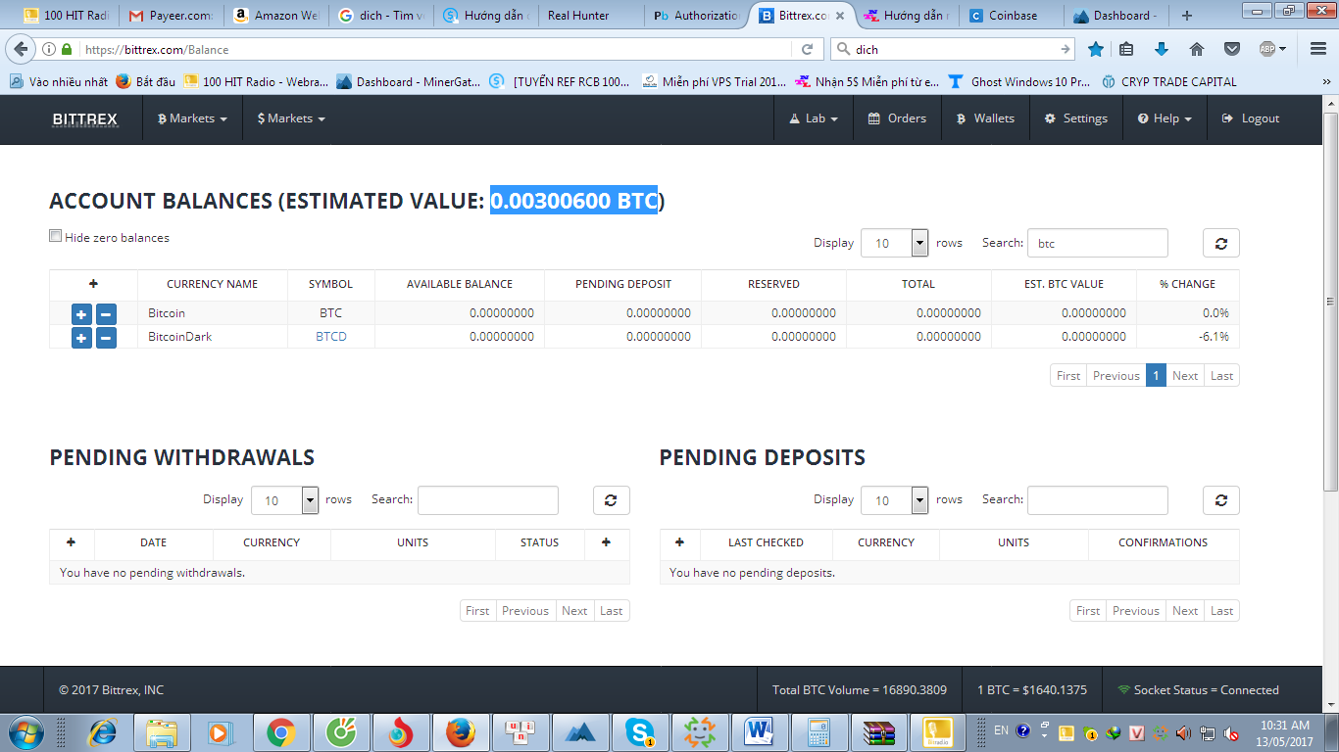The width and height of the screenshot is (1339, 752).
Task: Open Skype from the taskbar
Action: 641,731
